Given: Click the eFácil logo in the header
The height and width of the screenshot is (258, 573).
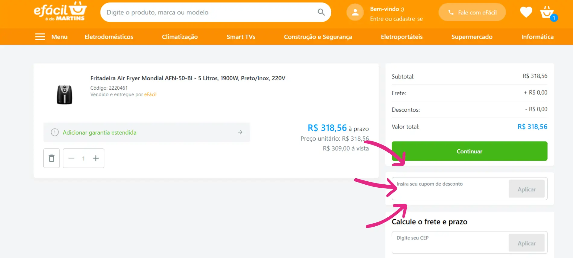Looking at the screenshot, I should [x=60, y=11].
